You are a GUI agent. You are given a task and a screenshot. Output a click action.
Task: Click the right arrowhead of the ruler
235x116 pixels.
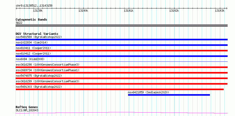click(227, 8)
